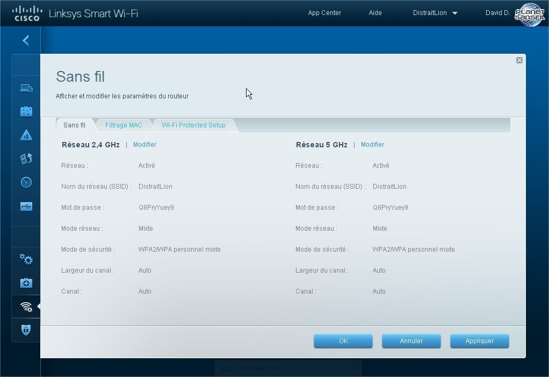Image resolution: width=549 pixels, height=377 pixels.
Task: Open the security shield lock icon
Action: coord(26,330)
